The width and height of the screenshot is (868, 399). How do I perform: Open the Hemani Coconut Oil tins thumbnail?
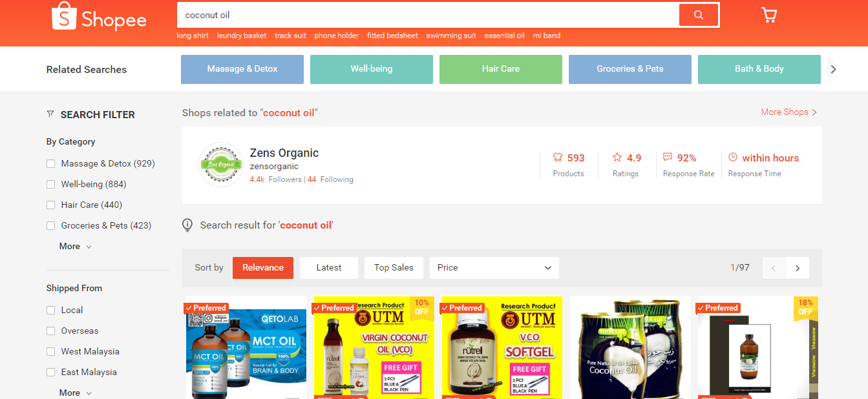pyautogui.click(x=630, y=347)
